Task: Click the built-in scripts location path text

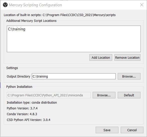Action: tap(79, 15)
